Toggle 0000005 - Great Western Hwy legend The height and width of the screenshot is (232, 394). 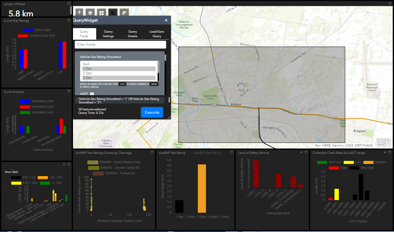tap(114, 162)
